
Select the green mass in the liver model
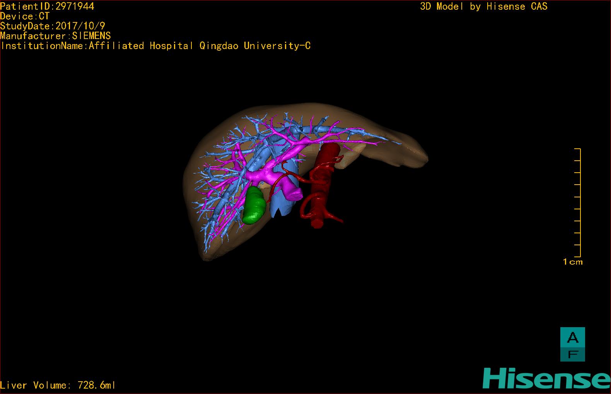click(x=254, y=205)
